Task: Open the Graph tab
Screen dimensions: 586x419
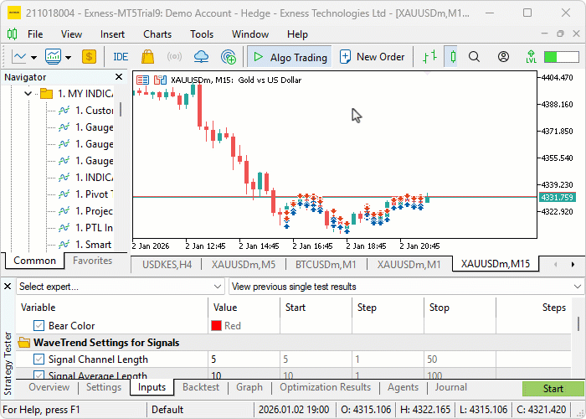Action: [x=249, y=387]
